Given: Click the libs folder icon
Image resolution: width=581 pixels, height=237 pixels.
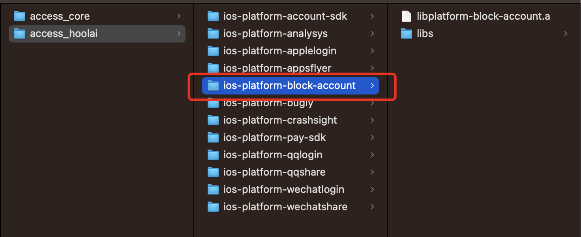Looking at the screenshot, I should [406, 33].
